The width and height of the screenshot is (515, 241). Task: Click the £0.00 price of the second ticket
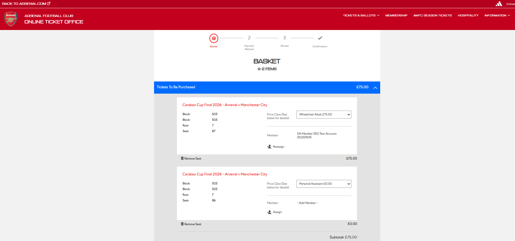352,224
